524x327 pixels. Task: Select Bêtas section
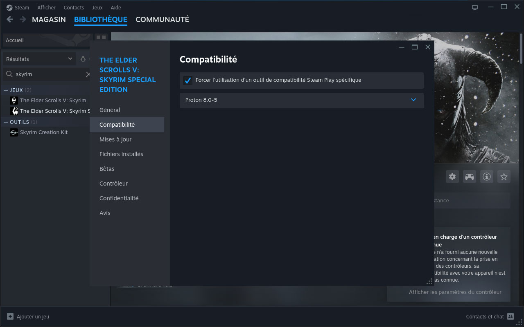pyautogui.click(x=127, y=169)
